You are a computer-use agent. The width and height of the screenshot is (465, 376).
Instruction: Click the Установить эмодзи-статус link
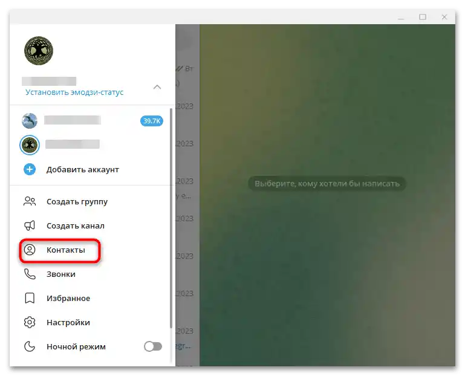coord(74,92)
